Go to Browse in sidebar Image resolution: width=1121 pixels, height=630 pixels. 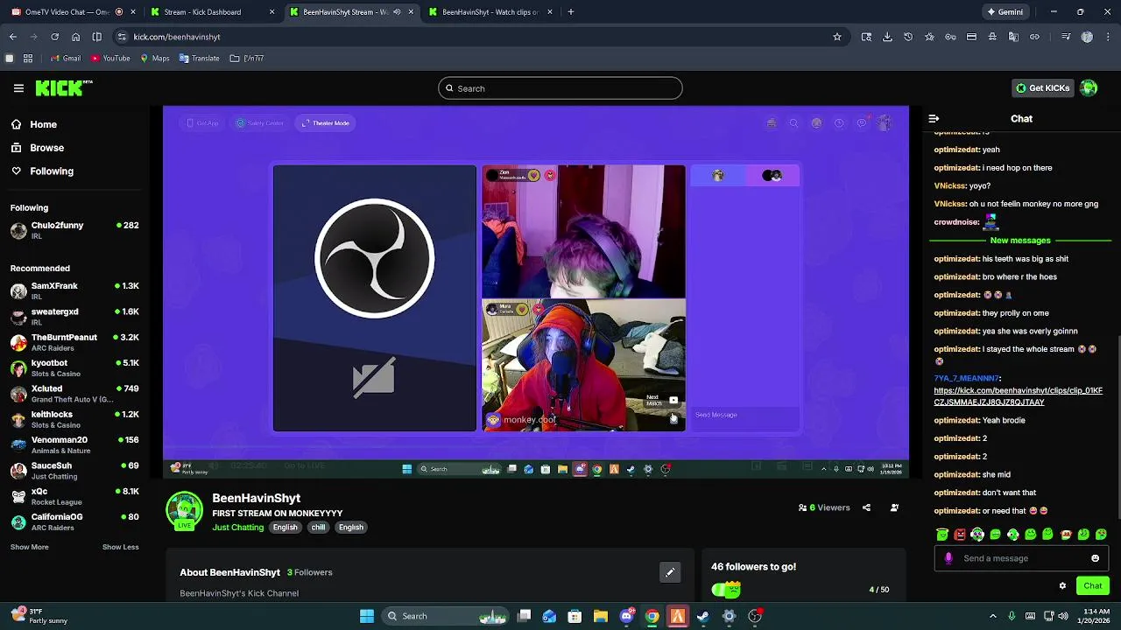coord(38,148)
